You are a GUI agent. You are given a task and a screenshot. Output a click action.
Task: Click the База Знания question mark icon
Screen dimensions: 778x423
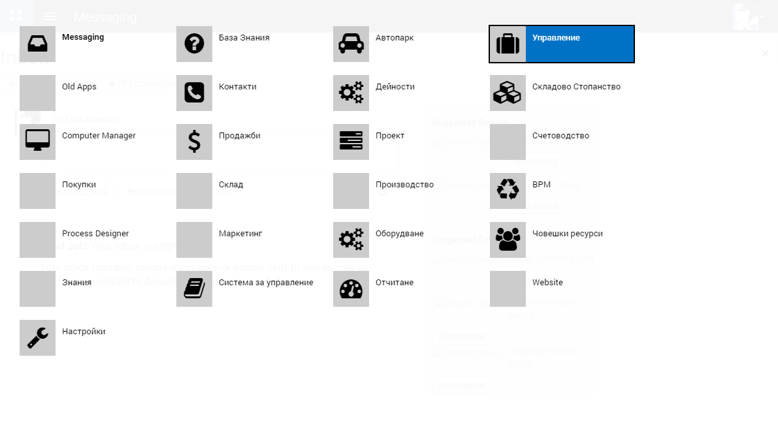[x=194, y=44]
